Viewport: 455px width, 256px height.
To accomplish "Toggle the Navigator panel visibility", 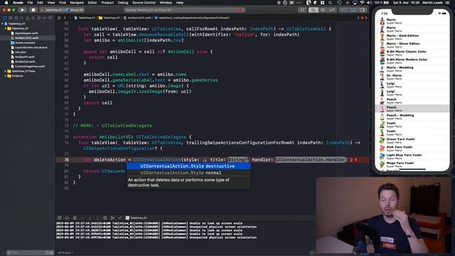I will [344, 10].
